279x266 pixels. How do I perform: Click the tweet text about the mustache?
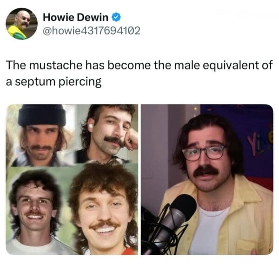[x=139, y=73]
